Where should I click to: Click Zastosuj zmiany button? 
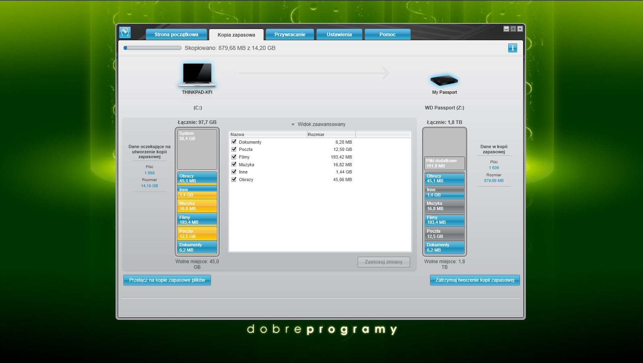(383, 262)
